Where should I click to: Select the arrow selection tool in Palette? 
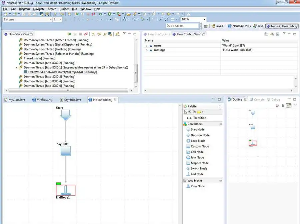[x=185, y=112]
